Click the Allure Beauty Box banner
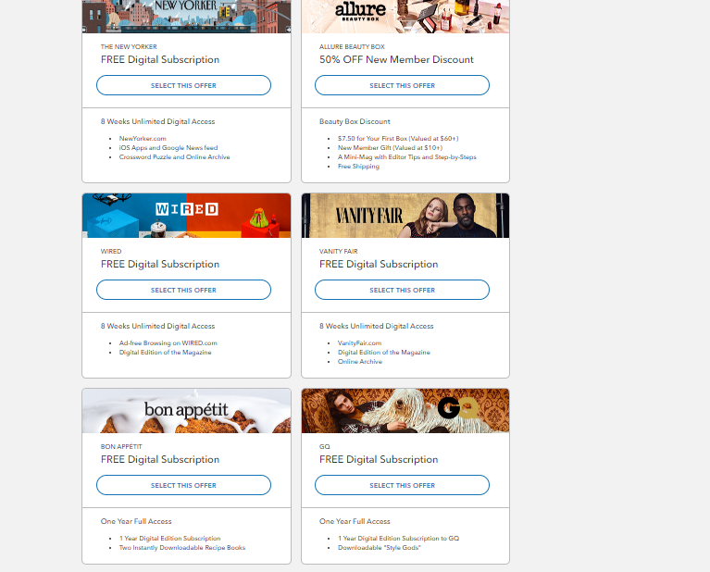This screenshot has width=710, height=572. (405, 17)
